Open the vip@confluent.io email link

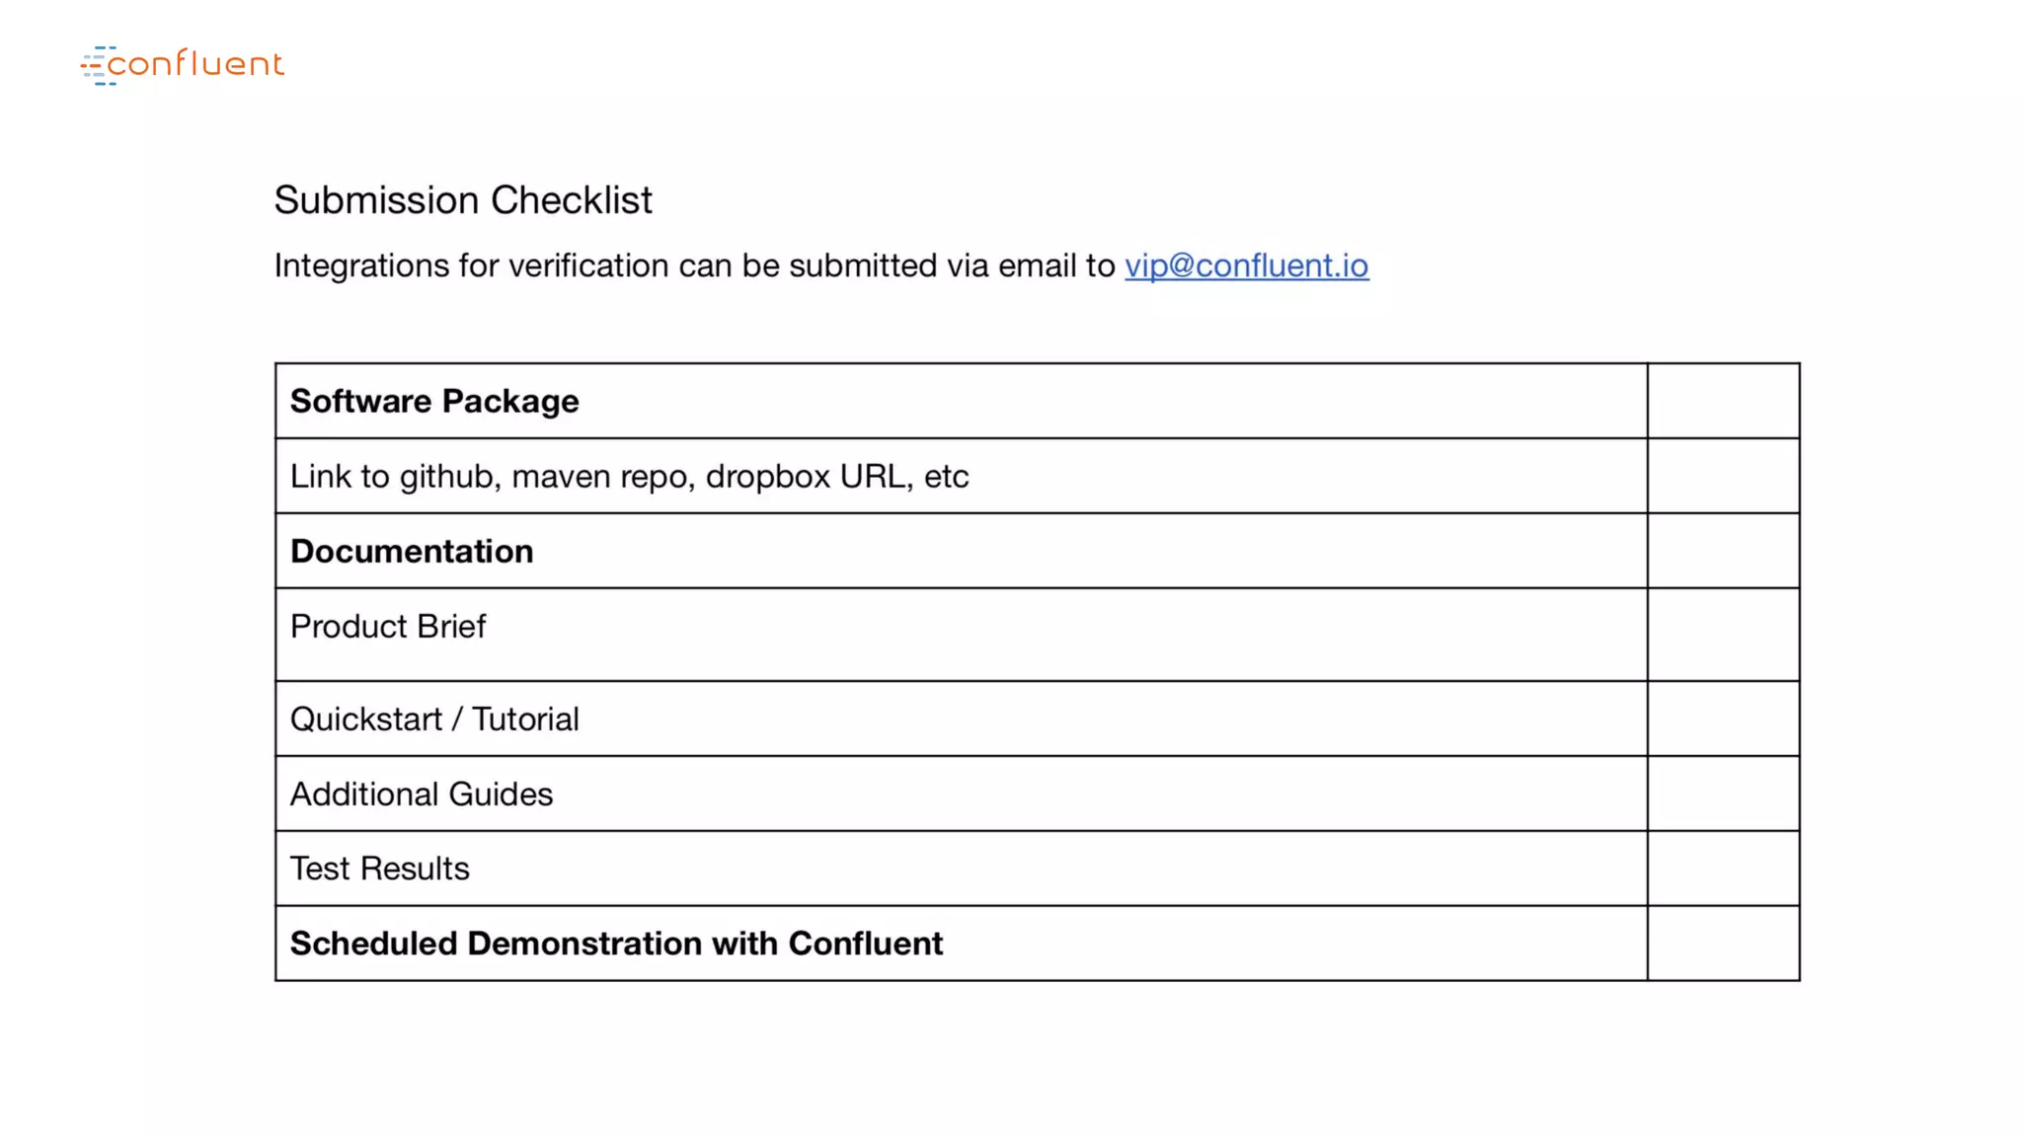pos(1246,265)
